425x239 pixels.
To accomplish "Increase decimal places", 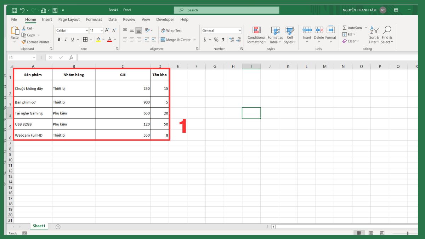I will [x=232, y=40].
